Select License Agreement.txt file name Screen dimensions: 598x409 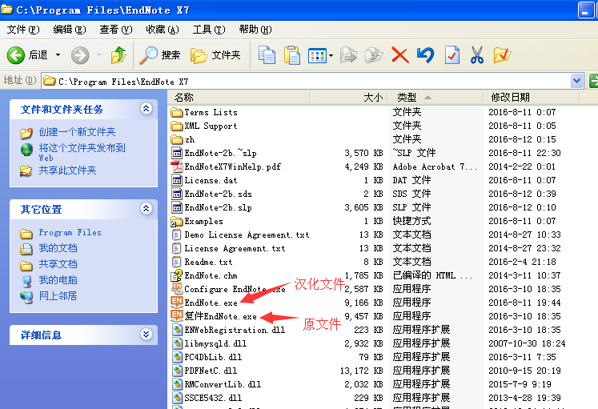pos(235,249)
